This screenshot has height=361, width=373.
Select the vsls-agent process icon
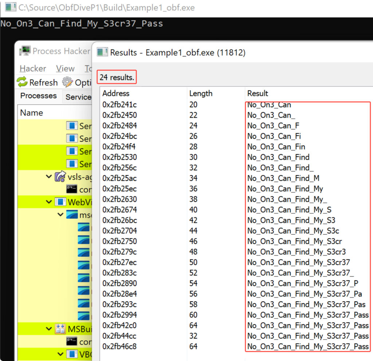pos(60,177)
